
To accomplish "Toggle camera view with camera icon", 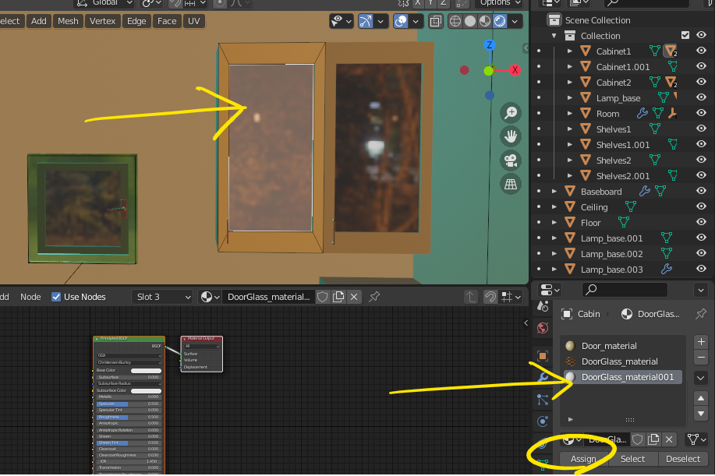I will 511,160.
